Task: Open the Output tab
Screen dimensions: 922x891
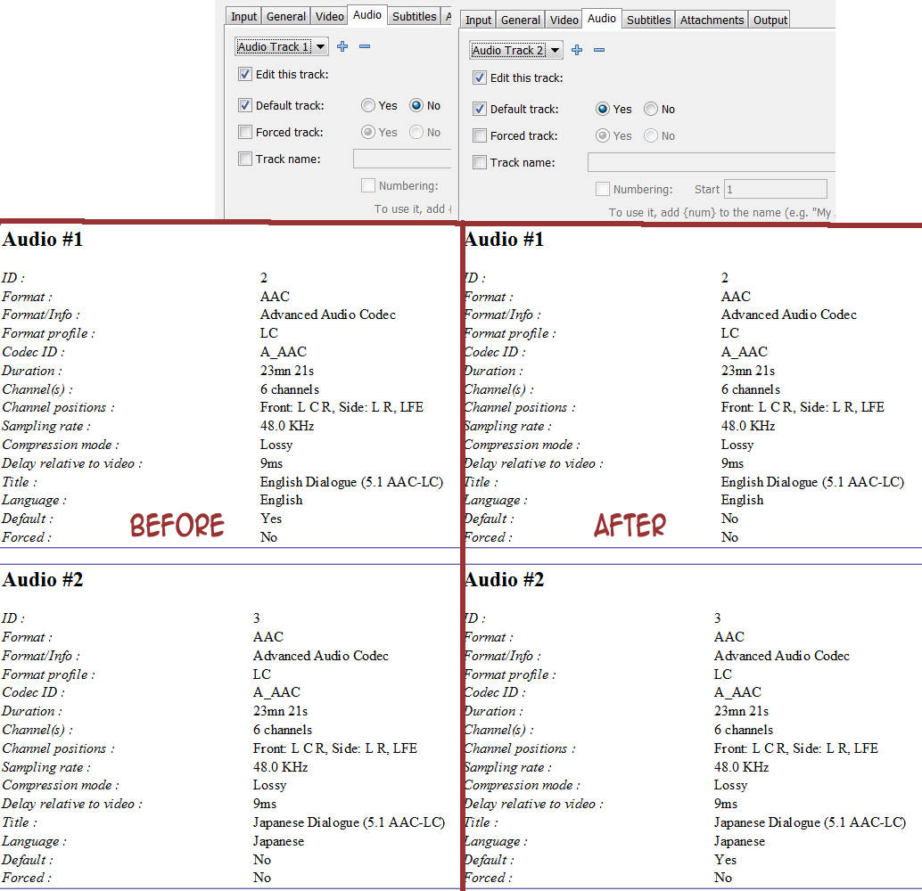Action: pos(769,19)
